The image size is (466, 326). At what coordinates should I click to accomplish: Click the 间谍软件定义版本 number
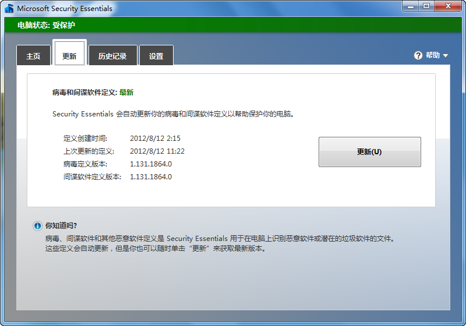pyautogui.click(x=150, y=177)
